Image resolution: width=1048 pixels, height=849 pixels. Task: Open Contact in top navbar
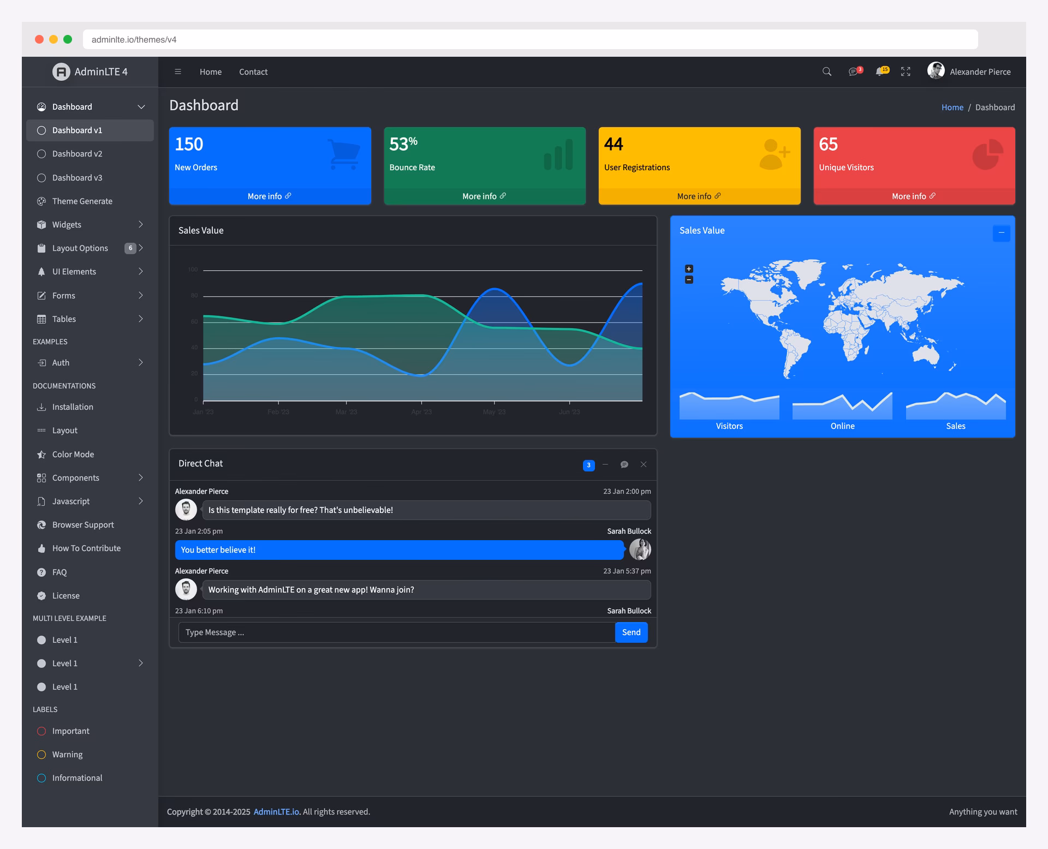coord(253,72)
